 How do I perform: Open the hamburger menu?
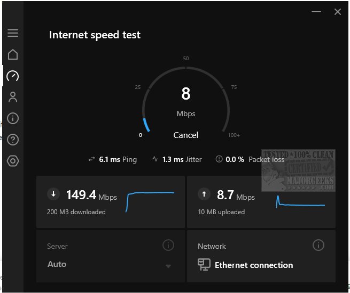pos(13,33)
